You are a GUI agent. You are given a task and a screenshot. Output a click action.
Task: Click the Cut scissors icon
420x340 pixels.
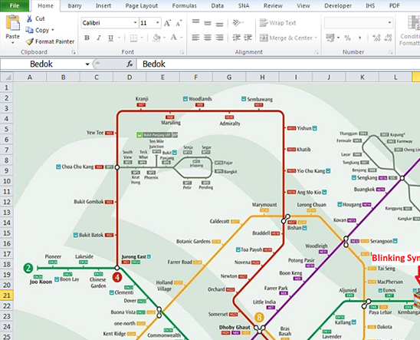coord(29,18)
